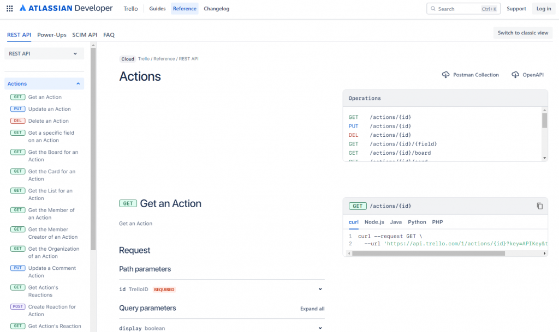The width and height of the screenshot is (559, 332).
Task: Expand the display query parameter
Action: pyautogui.click(x=320, y=328)
